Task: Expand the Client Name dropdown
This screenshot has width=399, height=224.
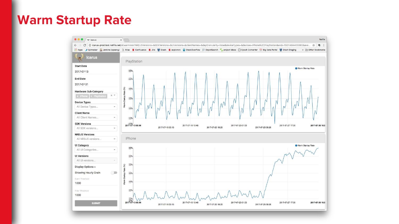Action: [x=96, y=118]
